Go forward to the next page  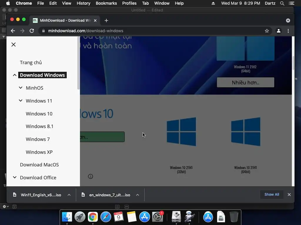pyautogui.click(x=22, y=31)
